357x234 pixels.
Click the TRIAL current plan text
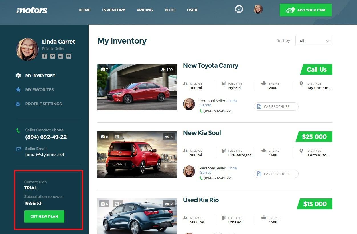tap(31, 188)
